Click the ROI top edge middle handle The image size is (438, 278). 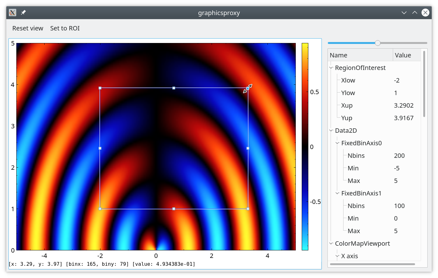174,88
